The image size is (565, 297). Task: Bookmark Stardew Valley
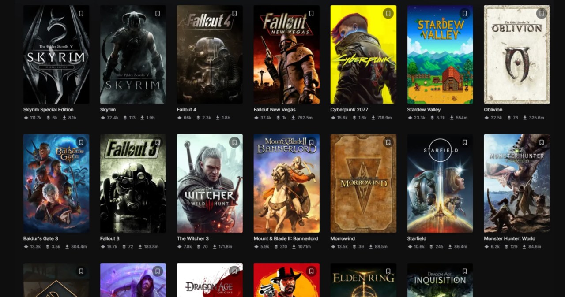(465, 13)
